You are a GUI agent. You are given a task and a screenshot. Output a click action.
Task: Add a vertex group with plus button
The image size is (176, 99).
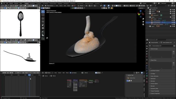coord(174,52)
